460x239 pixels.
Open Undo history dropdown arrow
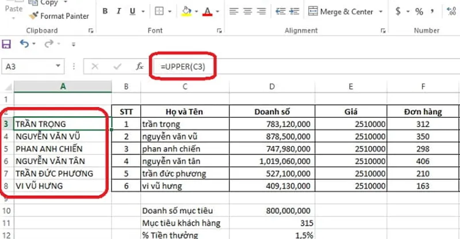coord(34,44)
